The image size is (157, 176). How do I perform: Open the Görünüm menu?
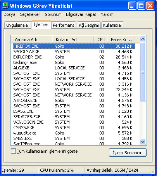coord(53,14)
